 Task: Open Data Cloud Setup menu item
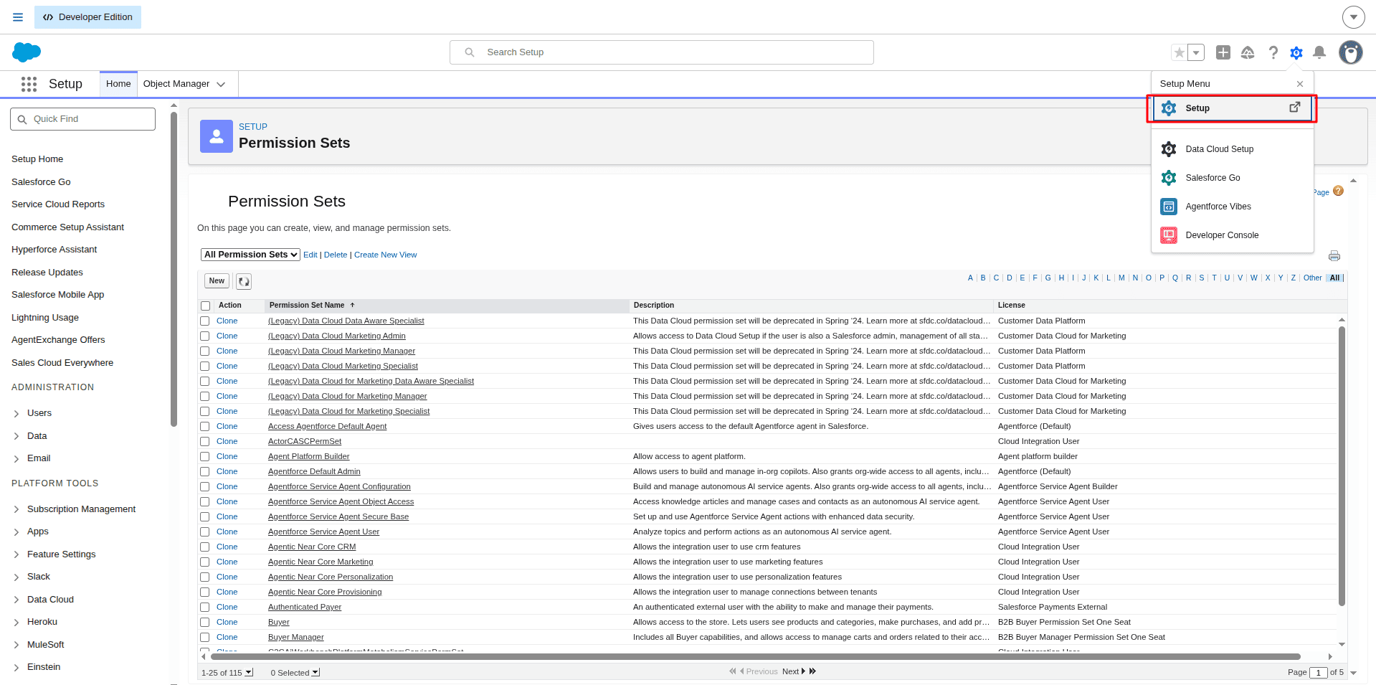pos(1233,149)
